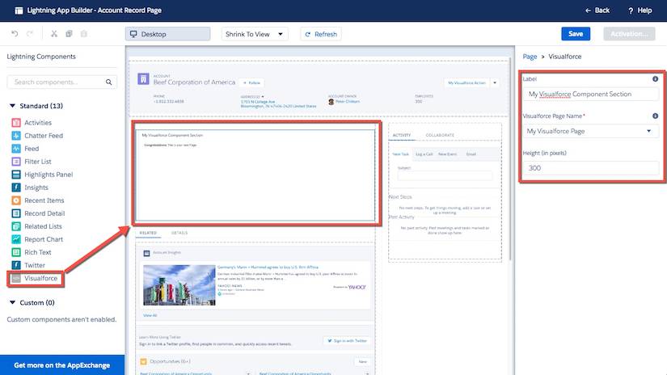Image resolution: width=667 pixels, height=375 pixels.
Task: Switch to the Collaborate tab
Action: click(440, 135)
